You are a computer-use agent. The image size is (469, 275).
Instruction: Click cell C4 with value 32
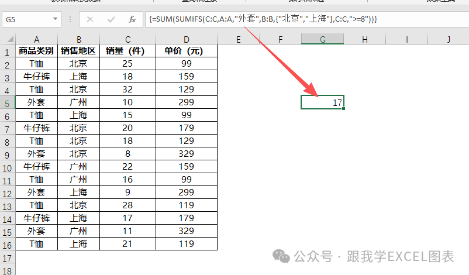(x=127, y=90)
